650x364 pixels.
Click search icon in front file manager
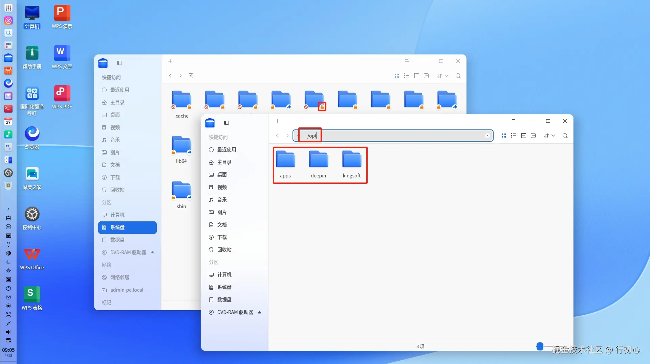point(565,136)
